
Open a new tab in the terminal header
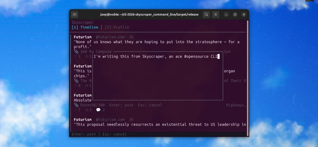74,15
